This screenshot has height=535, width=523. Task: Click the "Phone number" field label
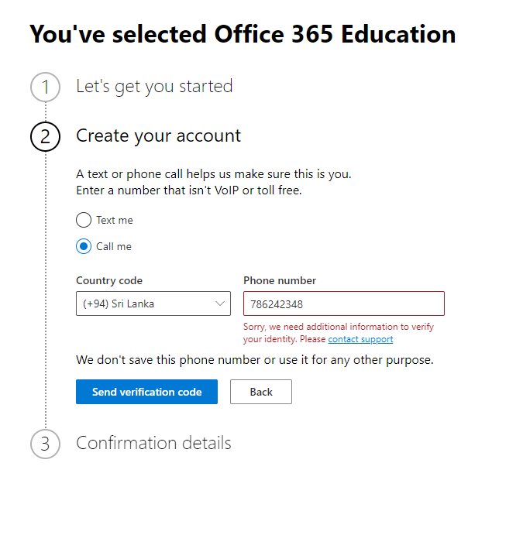click(280, 280)
